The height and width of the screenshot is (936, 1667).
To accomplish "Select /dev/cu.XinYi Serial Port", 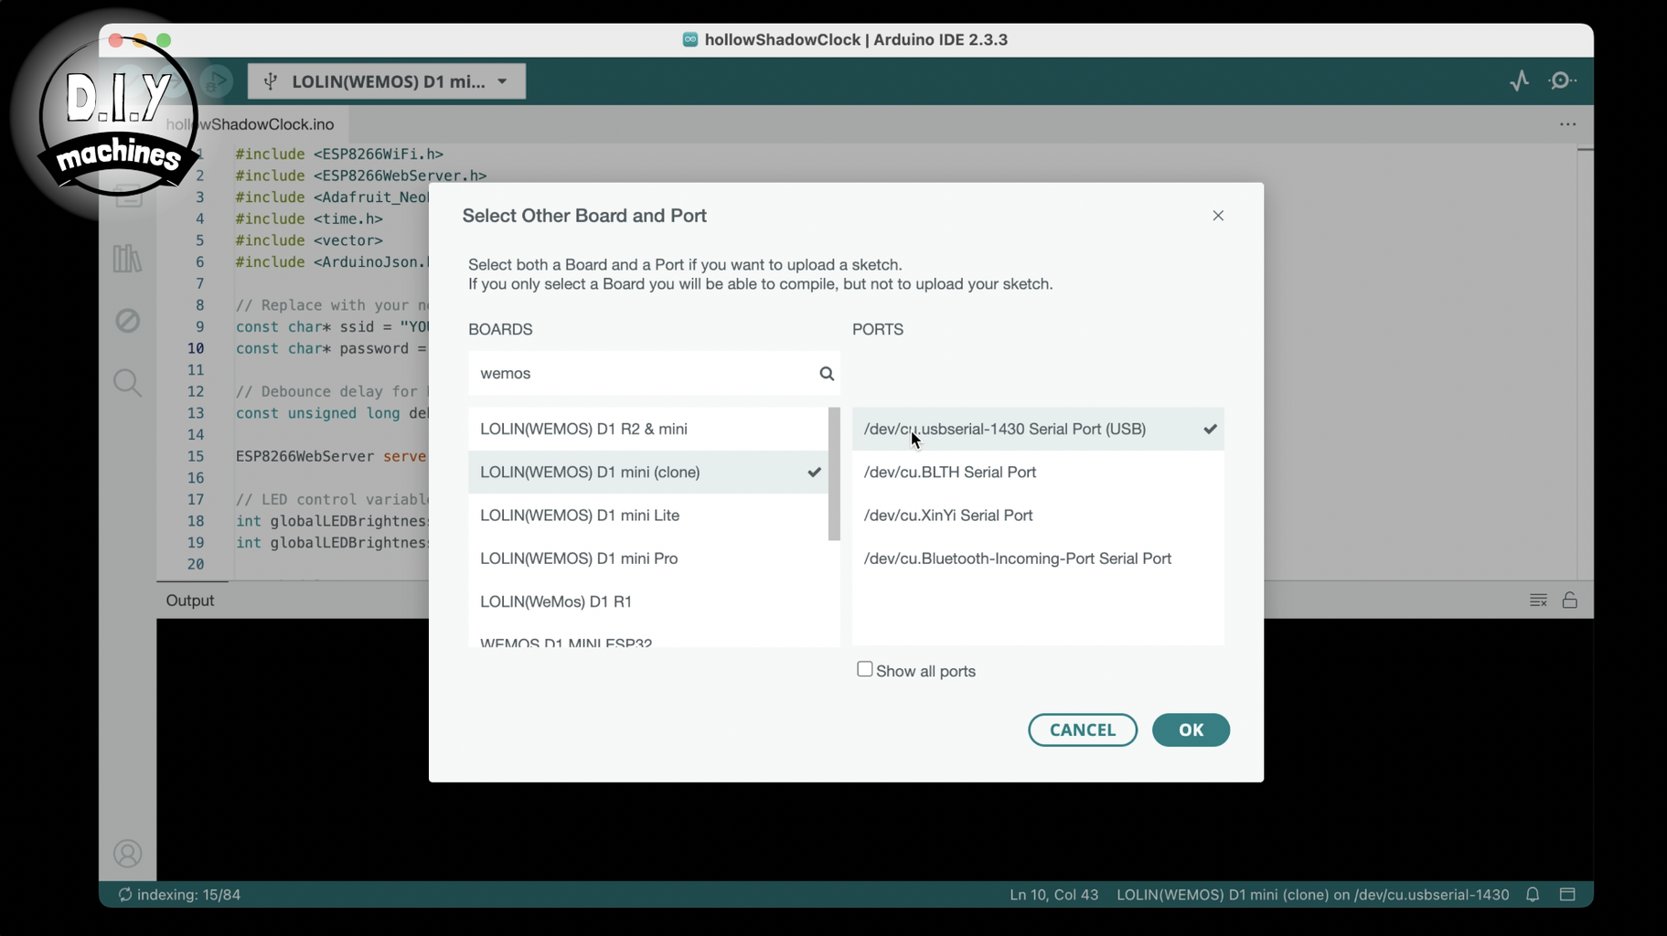I will (x=1038, y=516).
